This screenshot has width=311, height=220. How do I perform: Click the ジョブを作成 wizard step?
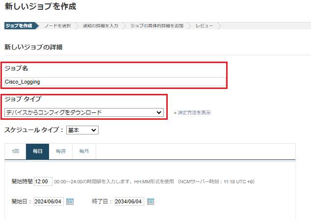pyautogui.click(x=19, y=26)
